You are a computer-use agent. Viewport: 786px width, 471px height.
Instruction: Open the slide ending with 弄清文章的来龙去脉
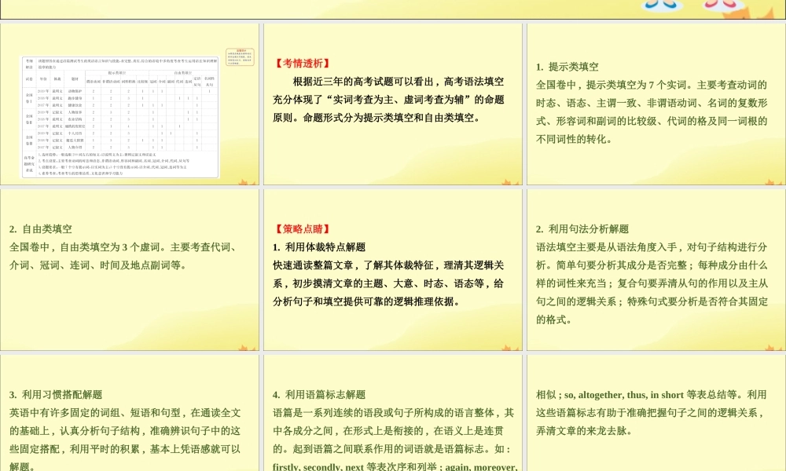tap(656, 413)
